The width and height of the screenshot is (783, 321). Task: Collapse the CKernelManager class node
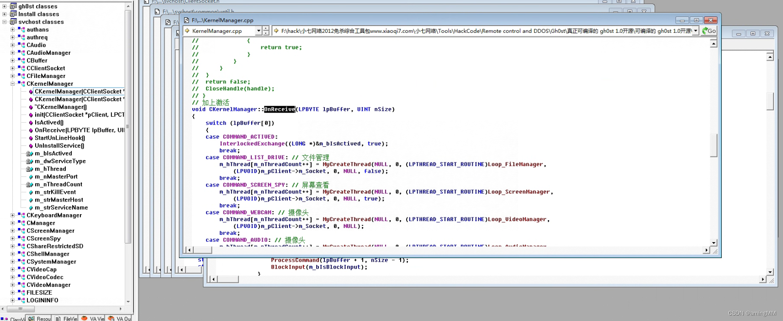coord(13,84)
